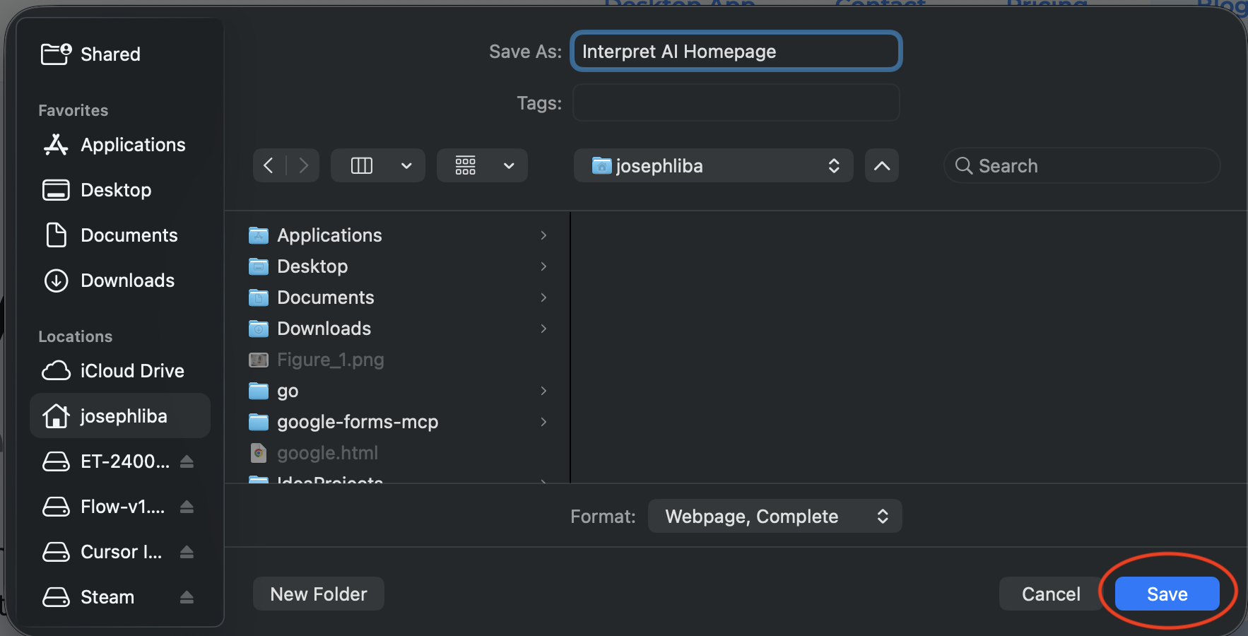
Task: Select the Downloads folder name in file list
Action: [x=324, y=329]
